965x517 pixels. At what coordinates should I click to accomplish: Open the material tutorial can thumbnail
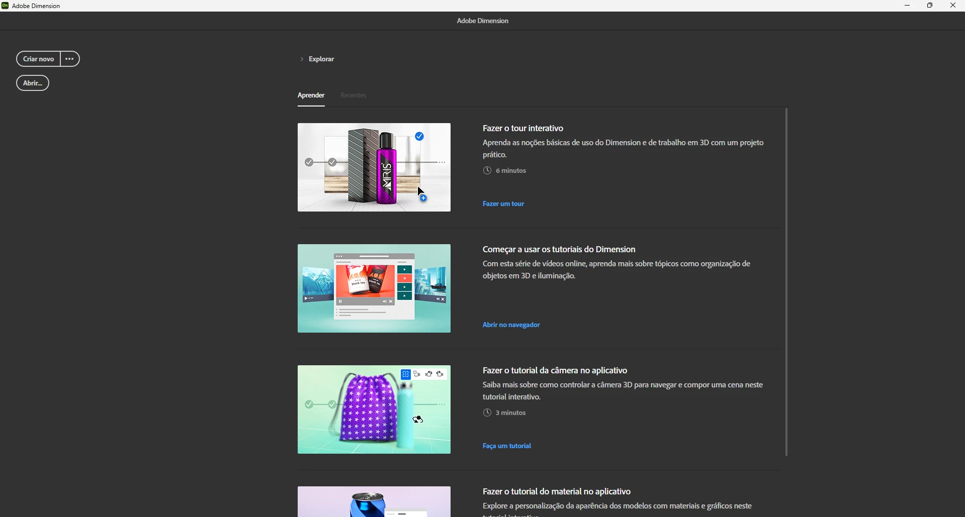point(374,501)
